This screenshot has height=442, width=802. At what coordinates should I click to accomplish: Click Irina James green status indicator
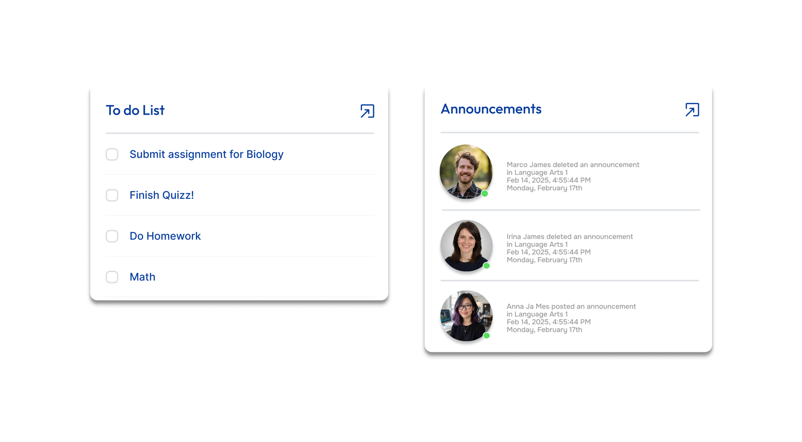coord(486,266)
